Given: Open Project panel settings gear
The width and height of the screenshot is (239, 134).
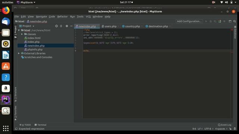Looking at the screenshot, I should pos(67,26).
